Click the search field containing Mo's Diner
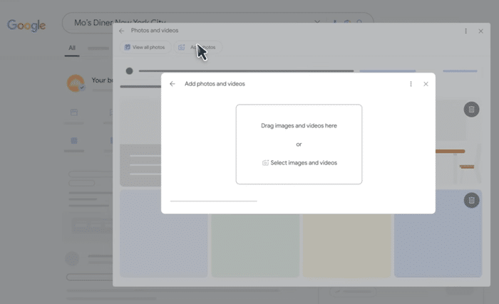 [217, 23]
